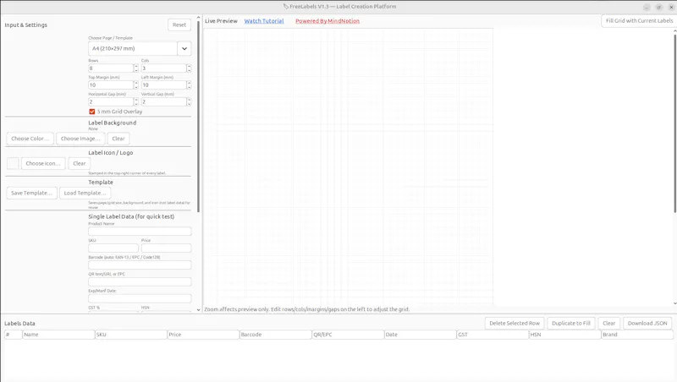Increase the Cols spinner value
Screen dimensions: 677x382
tap(189, 67)
